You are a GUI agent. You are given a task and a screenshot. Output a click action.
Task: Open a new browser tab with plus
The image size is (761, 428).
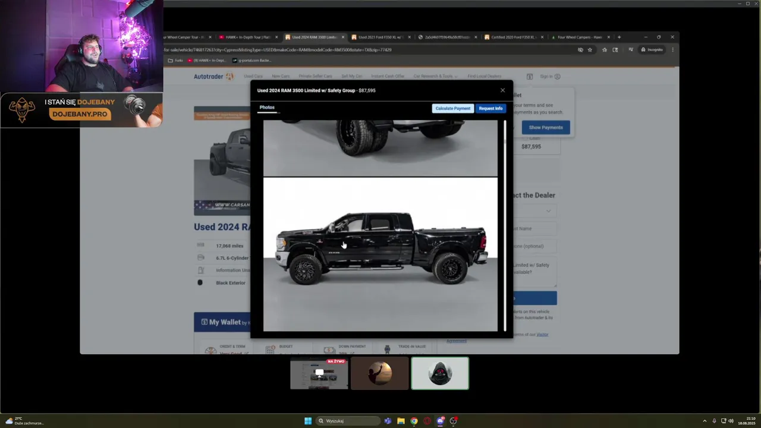[x=619, y=37]
